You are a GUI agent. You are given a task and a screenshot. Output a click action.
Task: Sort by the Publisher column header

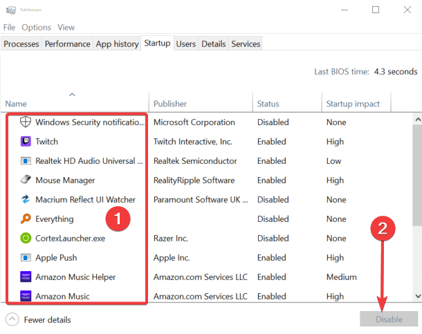point(201,102)
